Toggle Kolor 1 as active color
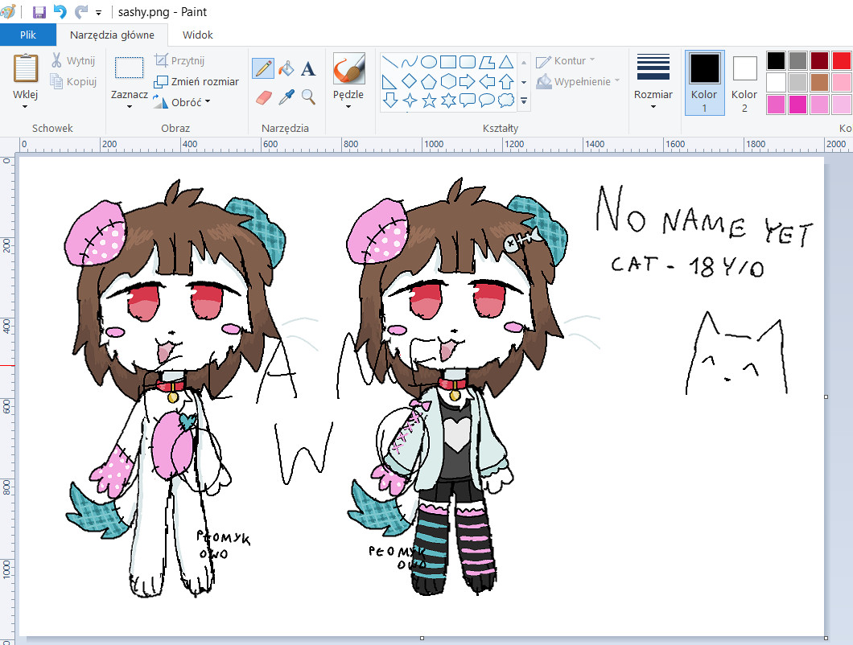 (704, 80)
